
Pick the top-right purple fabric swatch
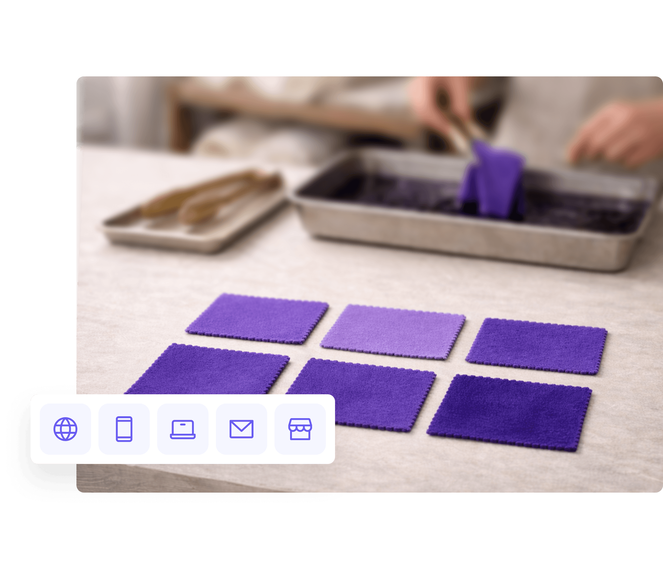537,346
